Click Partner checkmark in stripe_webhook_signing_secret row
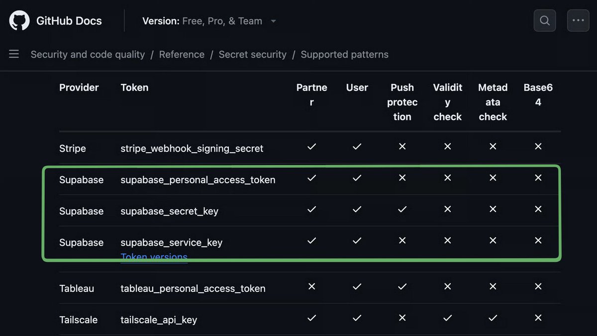 (312, 146)
